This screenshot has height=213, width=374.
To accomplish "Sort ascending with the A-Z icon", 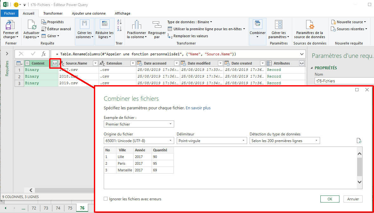I will [x=119, y=22].
